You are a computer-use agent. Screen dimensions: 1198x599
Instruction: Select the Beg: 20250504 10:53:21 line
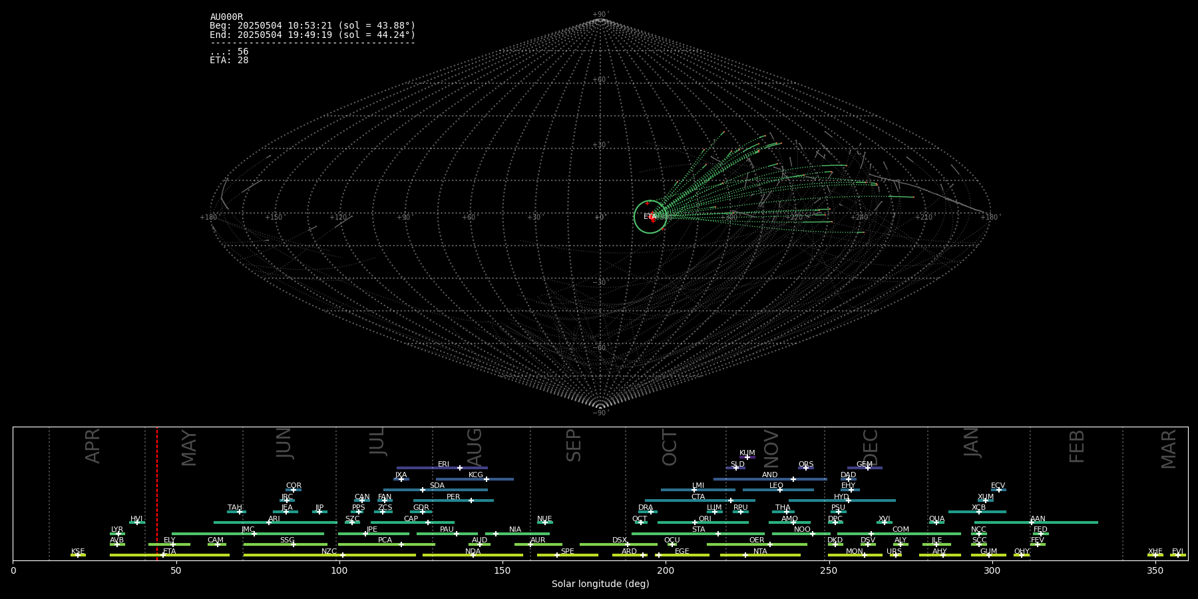click(312, 26)
